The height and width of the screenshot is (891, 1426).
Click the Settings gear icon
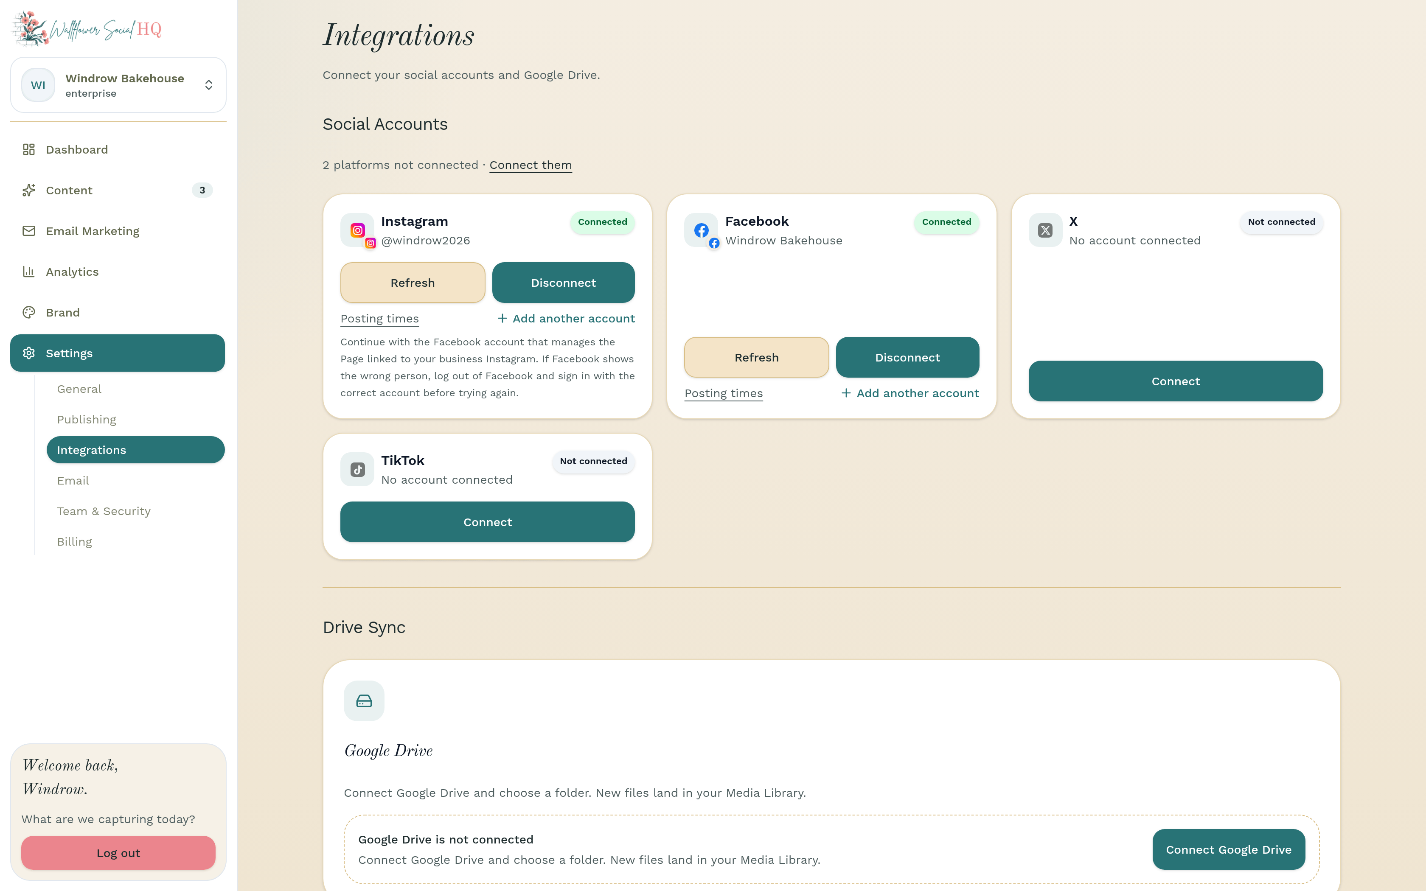(x=29, y=353)
